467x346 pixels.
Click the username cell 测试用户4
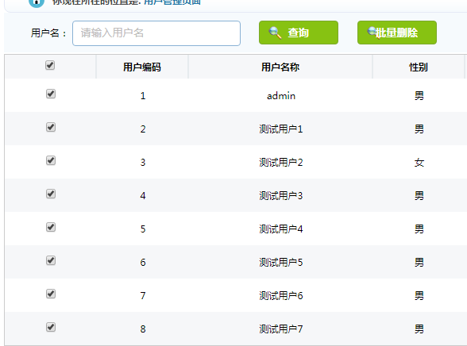click(281, 229)
